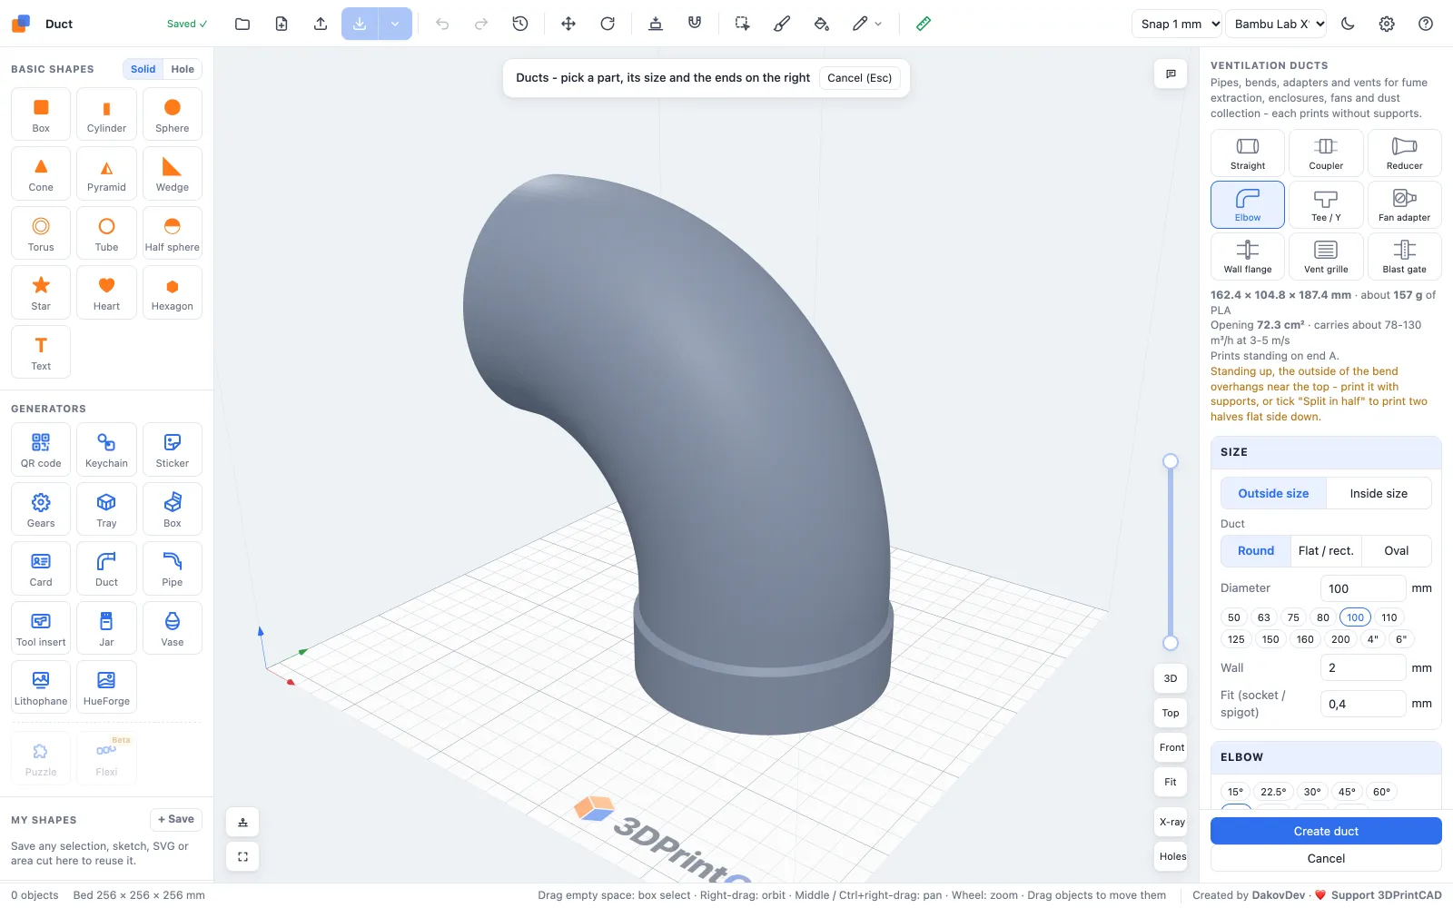
Task: Click the vertical slider's top handle
Action: [1171, 461]
